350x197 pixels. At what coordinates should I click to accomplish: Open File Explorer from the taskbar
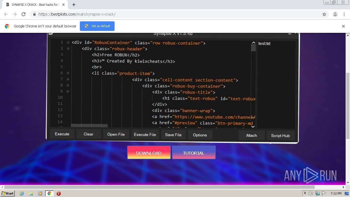[x=31, y=193]
